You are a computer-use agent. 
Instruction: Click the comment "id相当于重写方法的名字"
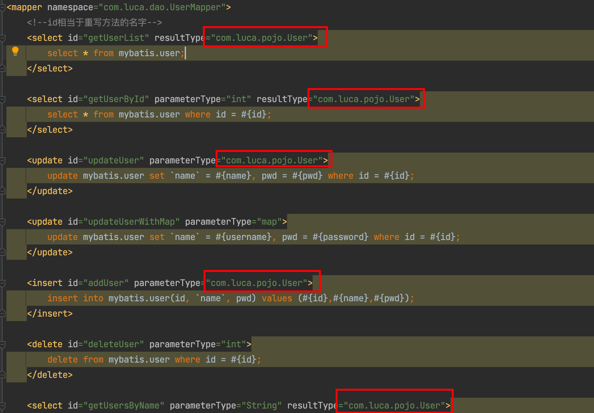click(x=97, y=22)
